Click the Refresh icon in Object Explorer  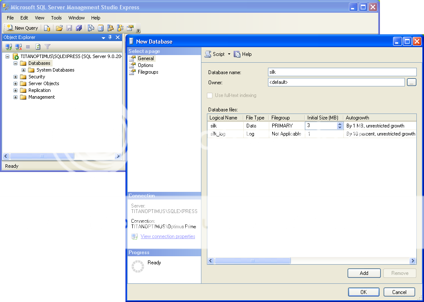(x=38, y=47)
